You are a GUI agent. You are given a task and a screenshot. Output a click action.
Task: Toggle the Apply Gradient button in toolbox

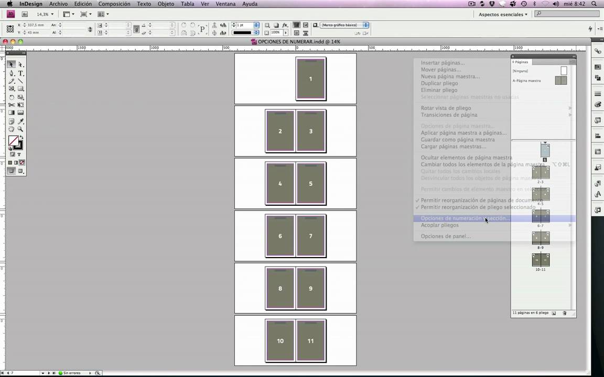(x=16, y=162)
